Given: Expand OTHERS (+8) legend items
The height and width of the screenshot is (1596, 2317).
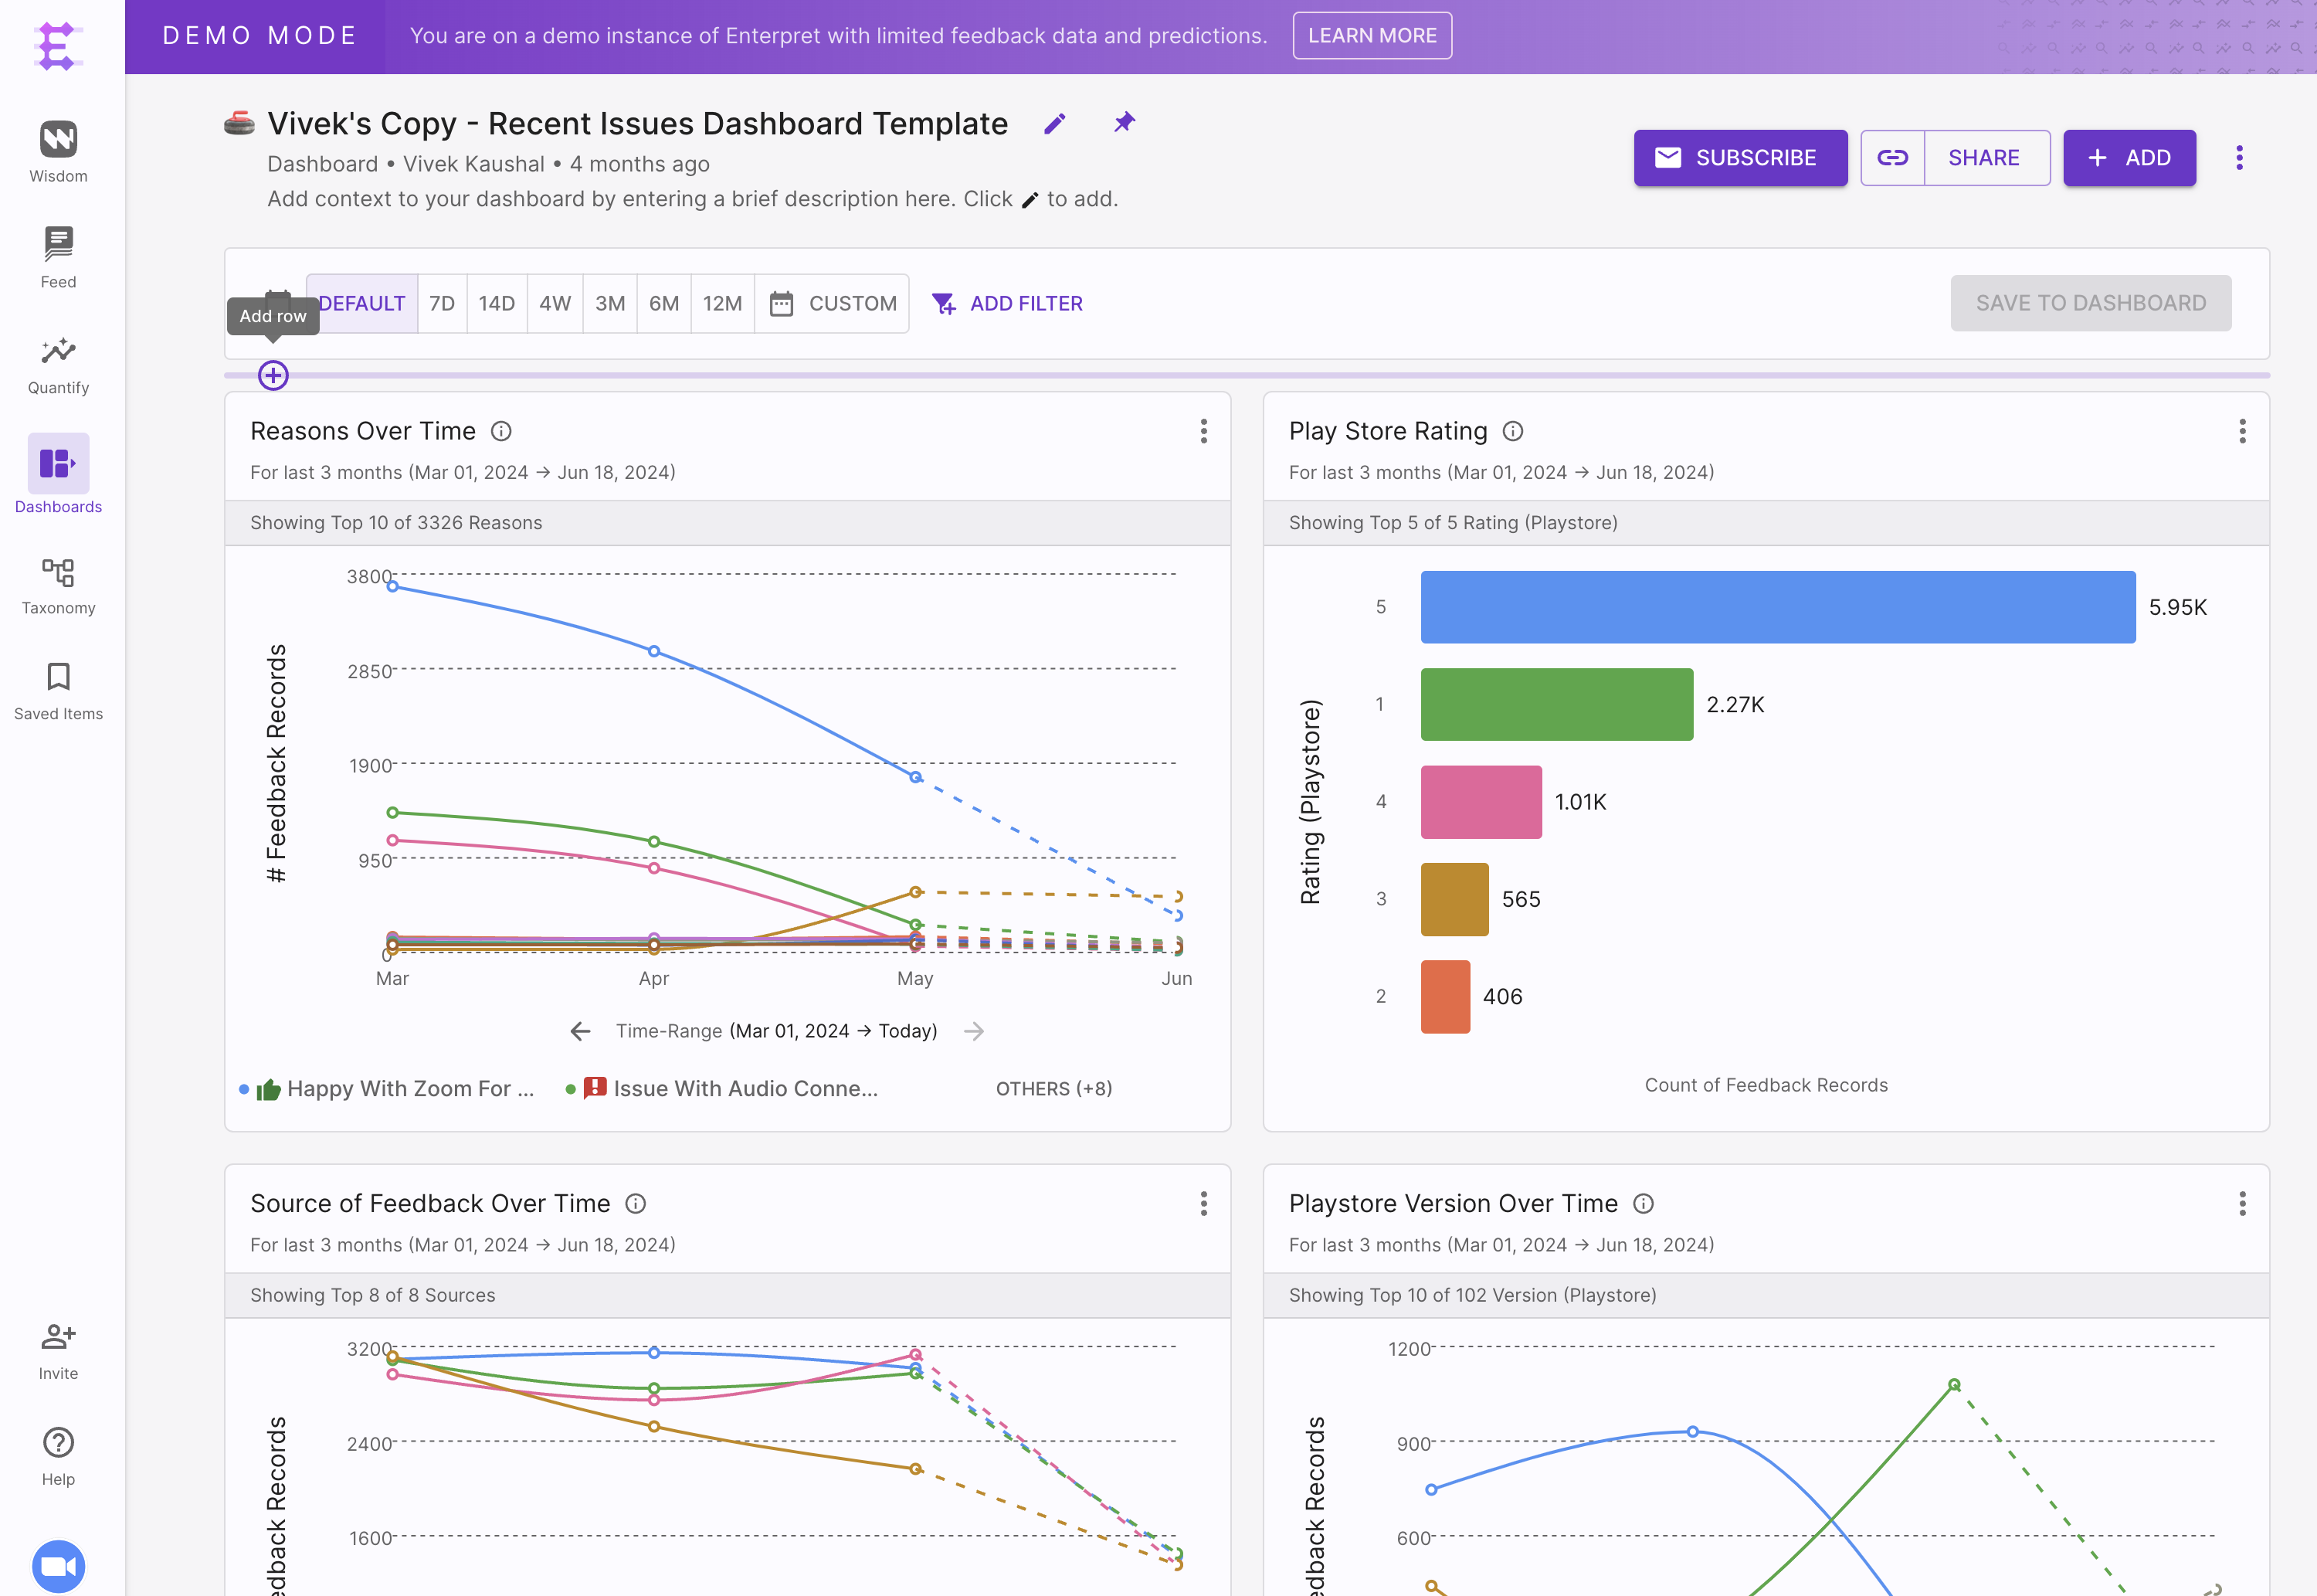Looking at the screenshot, I should point(1053,1089).
